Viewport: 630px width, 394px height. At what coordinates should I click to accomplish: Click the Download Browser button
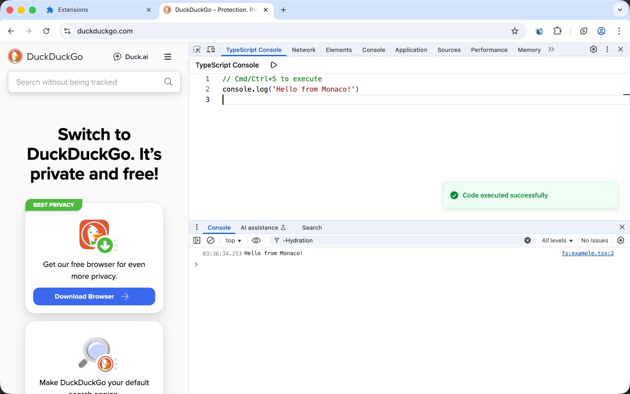coord(94,296)
